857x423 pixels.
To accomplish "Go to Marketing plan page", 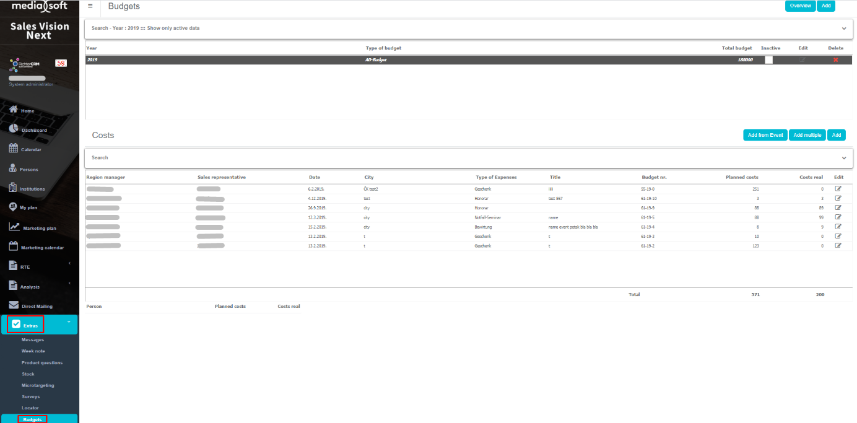I will pyautogui.click(x=38, y=228).
